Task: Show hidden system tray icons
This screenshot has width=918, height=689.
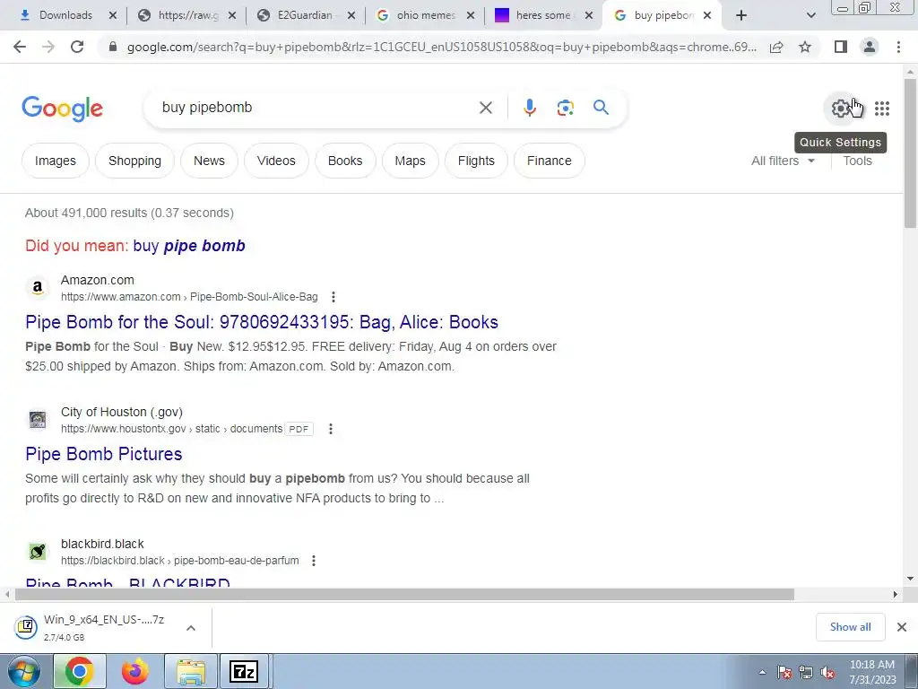Action: click(x=762, y=672)
